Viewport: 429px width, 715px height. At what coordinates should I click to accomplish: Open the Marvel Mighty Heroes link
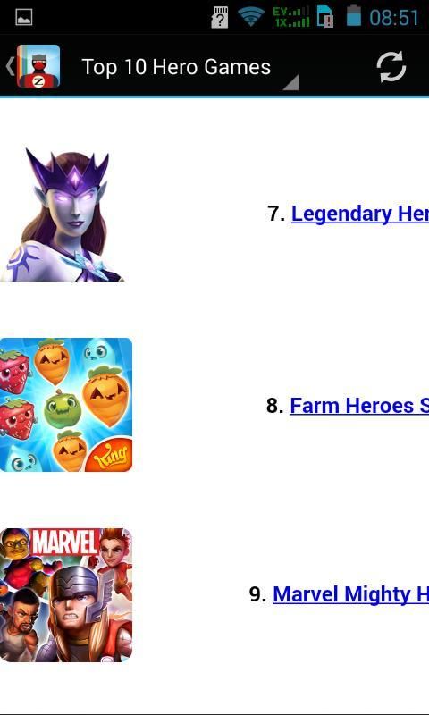350,594
